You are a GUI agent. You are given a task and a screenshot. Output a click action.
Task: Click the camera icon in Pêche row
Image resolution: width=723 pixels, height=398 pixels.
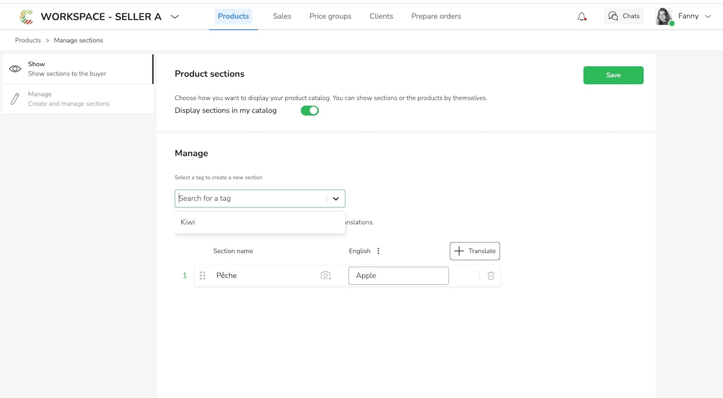(326, 276)
